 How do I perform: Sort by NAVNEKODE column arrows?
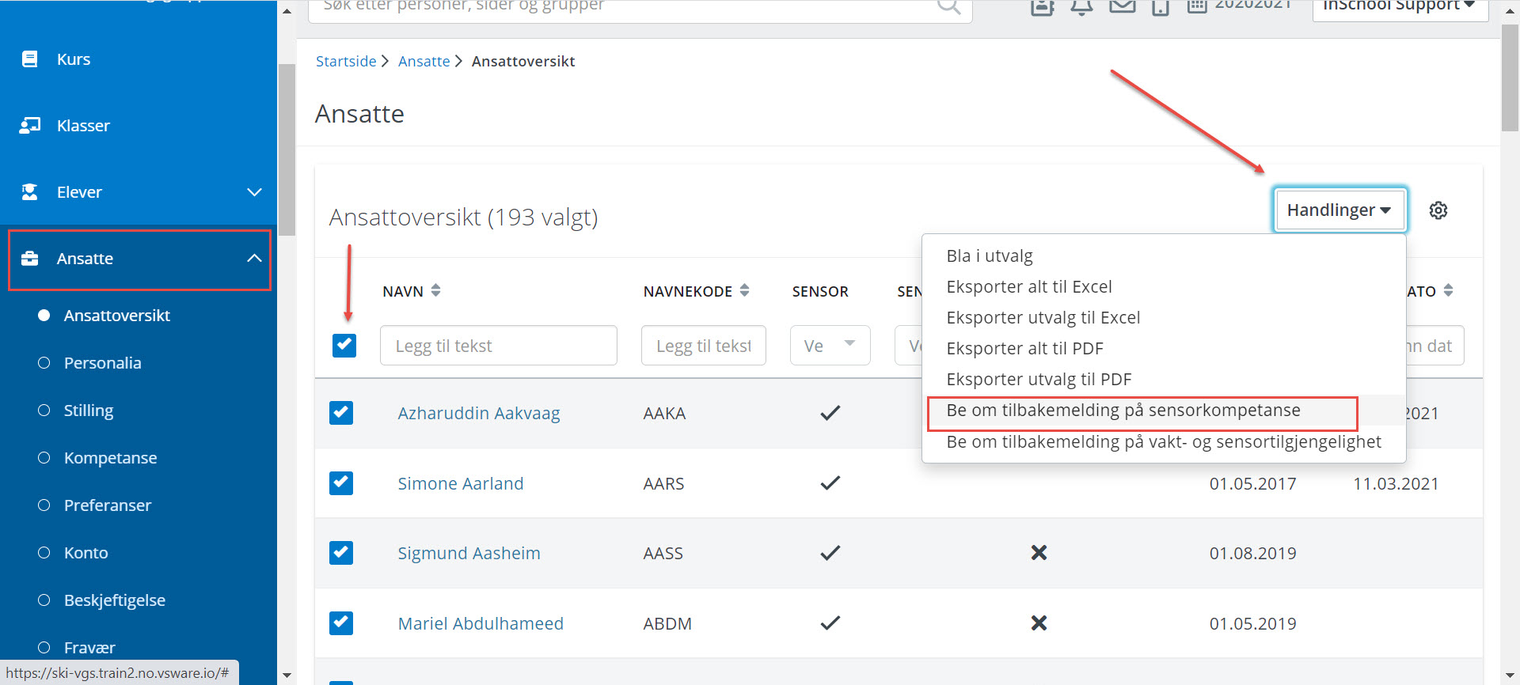point(744,290)
